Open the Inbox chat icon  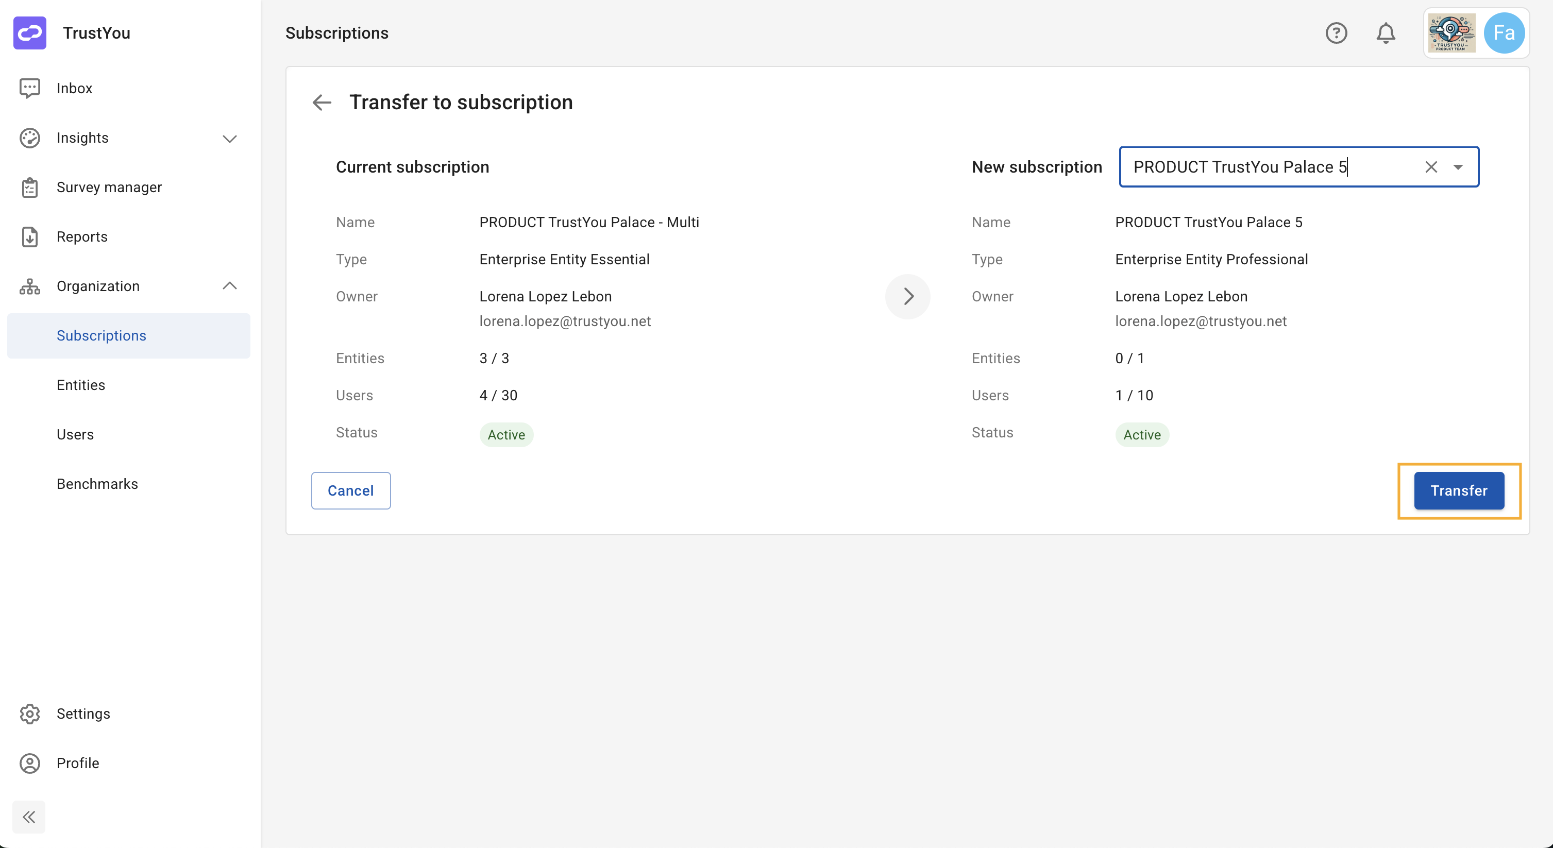pos(29,88)
